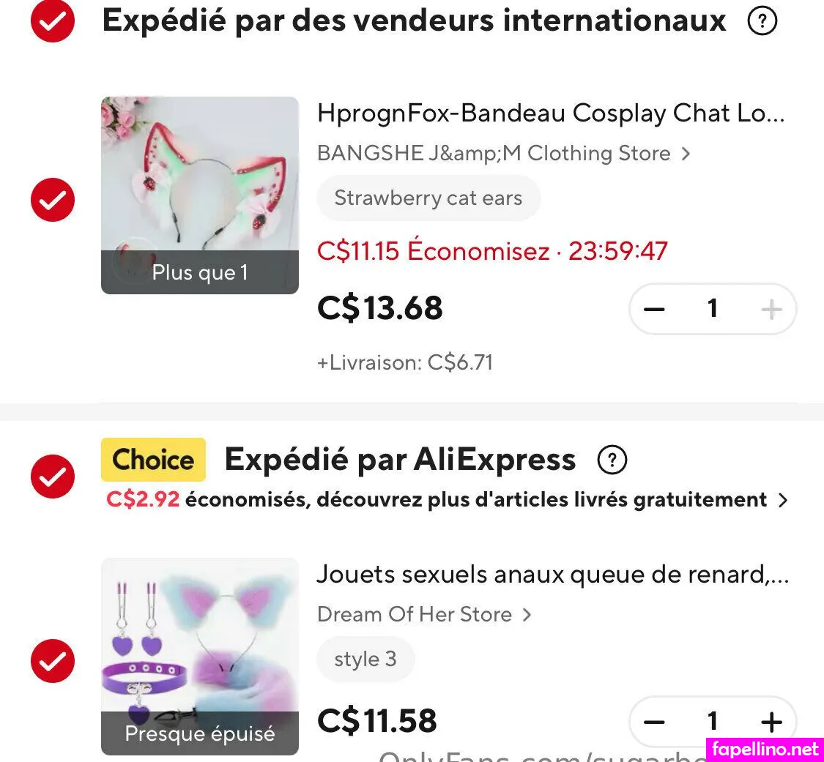Expand free delivery savings details chevron

pyautogui.click(x=783, y=501)
